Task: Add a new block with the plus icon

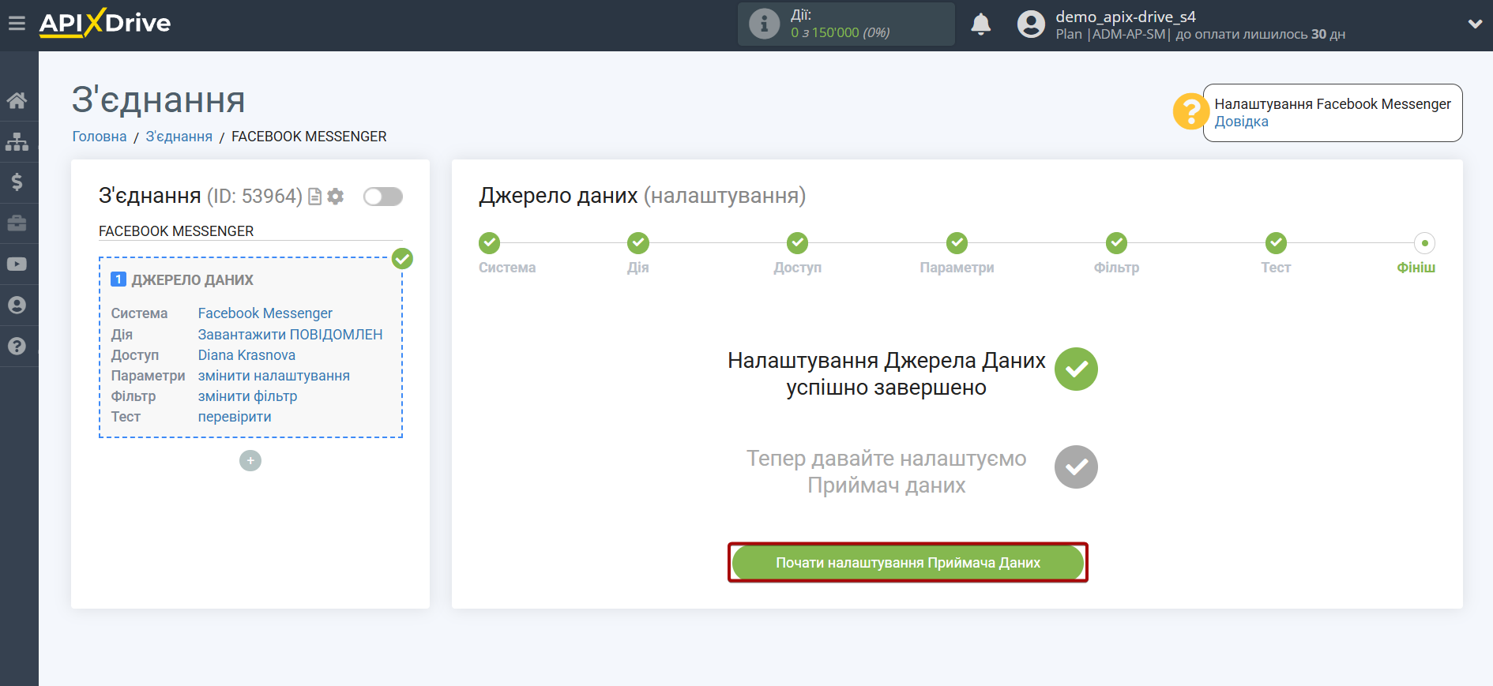Action: 250,461
